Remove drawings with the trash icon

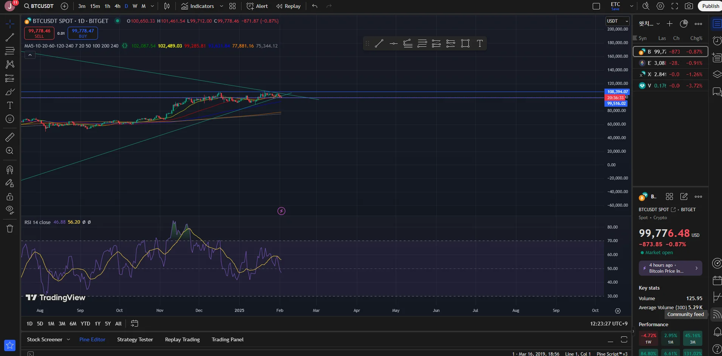[x=10, y=229]
